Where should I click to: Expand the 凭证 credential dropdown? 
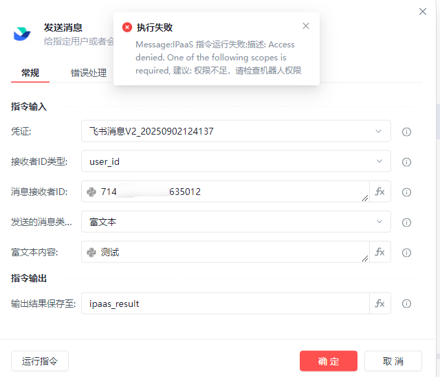379,131
